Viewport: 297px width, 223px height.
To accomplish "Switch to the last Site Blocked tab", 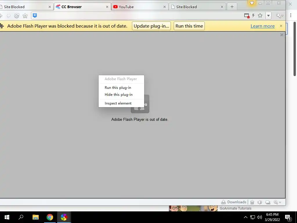I will click(x=197, y=7).
